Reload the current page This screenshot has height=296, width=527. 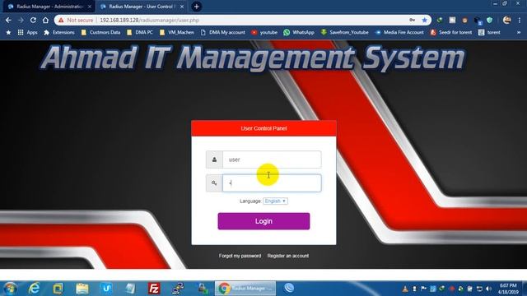[x=33, y=20]
